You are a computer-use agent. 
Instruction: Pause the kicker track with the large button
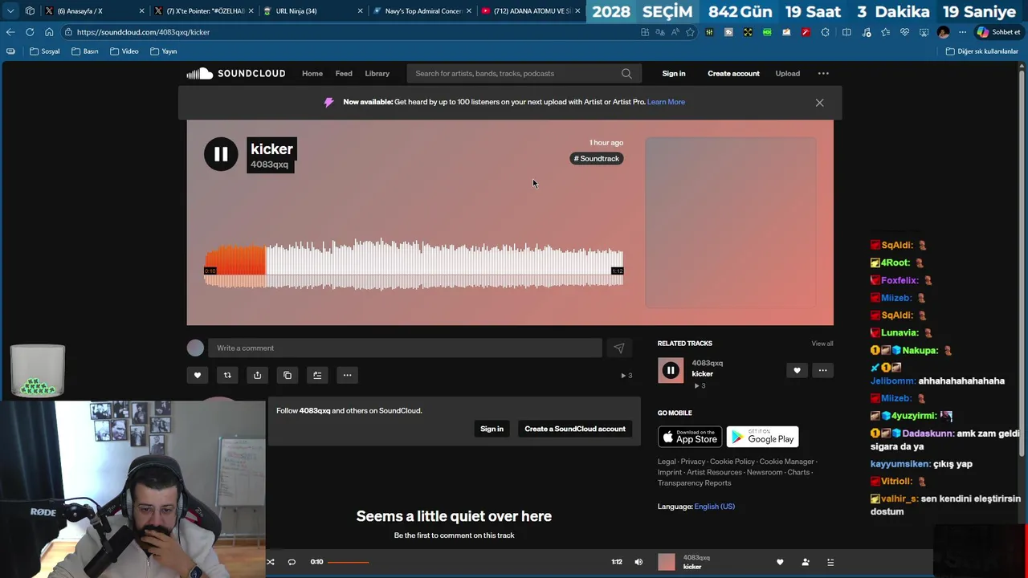[221, 154]
